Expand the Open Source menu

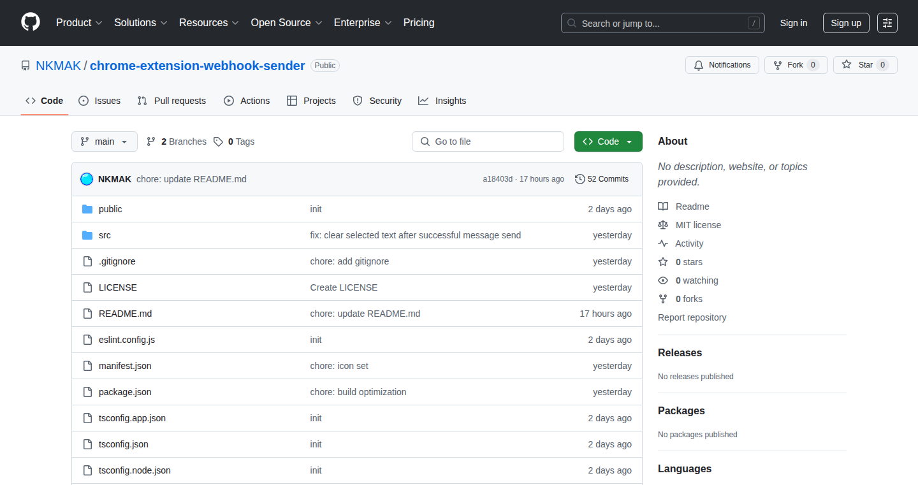(287, 23)
